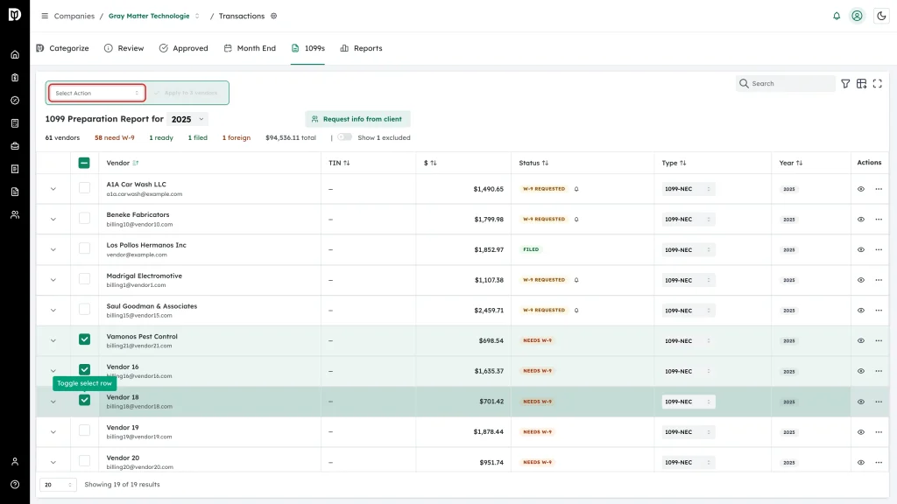897x504 pixels.
Task: Filter by 58 need W-9
Action: [115, 137]
